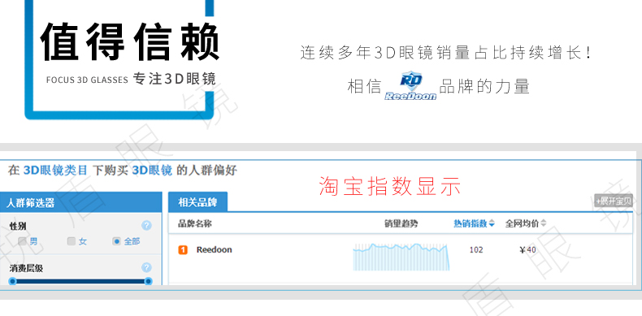
Task: Click the ReeDoon RD logo
Action: pyautogui.click(x=410, y=85)
